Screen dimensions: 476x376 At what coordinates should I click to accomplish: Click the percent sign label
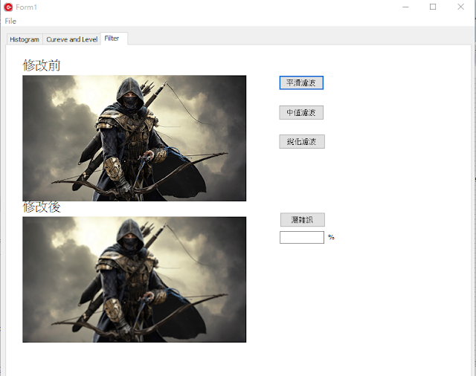point(331,237)
